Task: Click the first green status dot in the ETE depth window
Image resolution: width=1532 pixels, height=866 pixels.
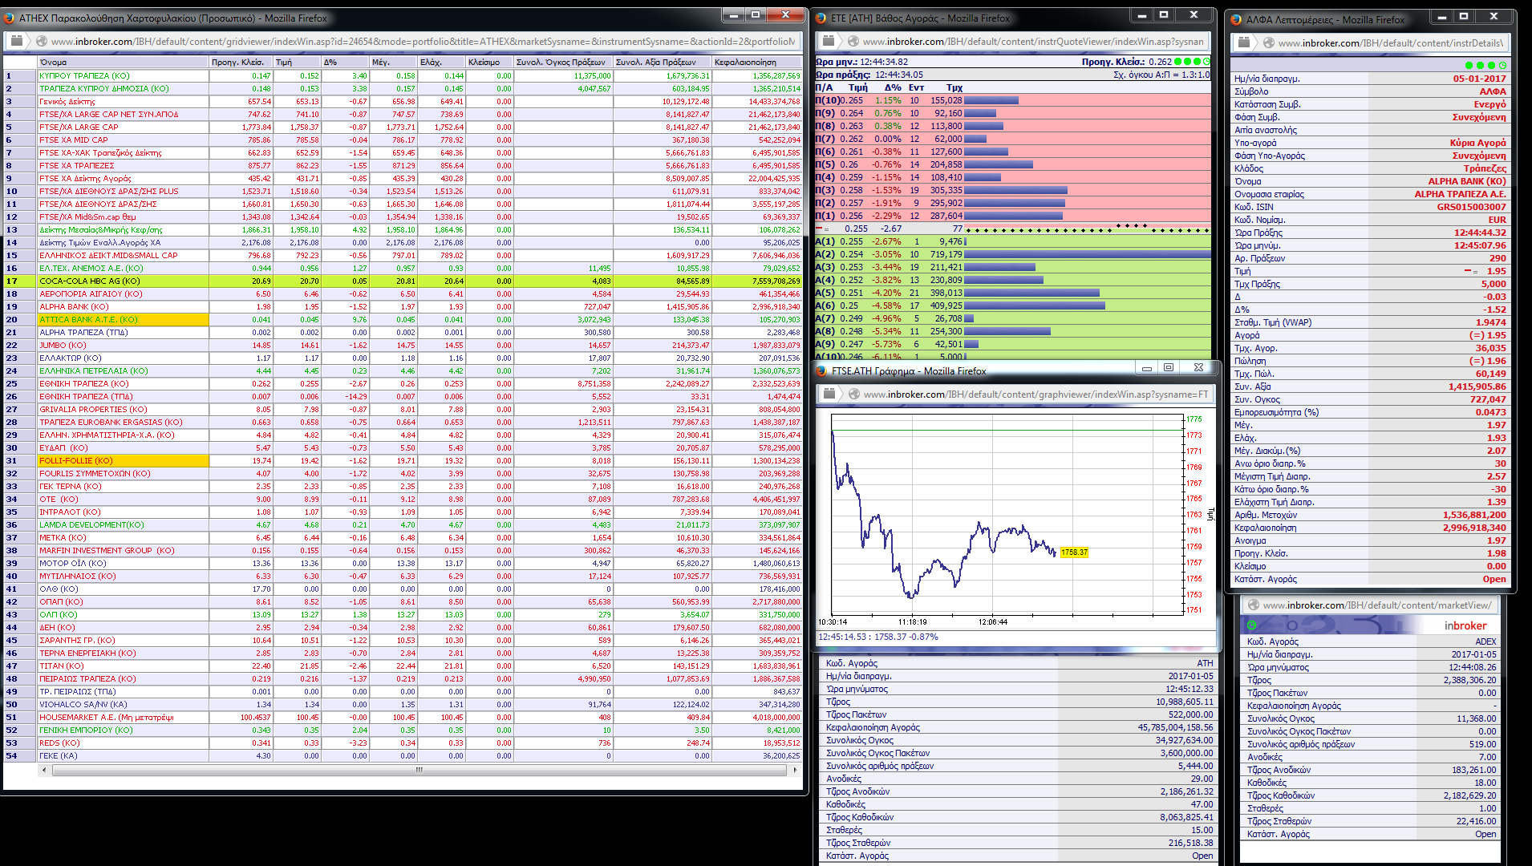Action: click(x=1178, y=62)
